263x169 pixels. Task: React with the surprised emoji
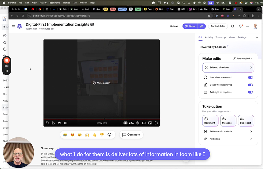80,135
